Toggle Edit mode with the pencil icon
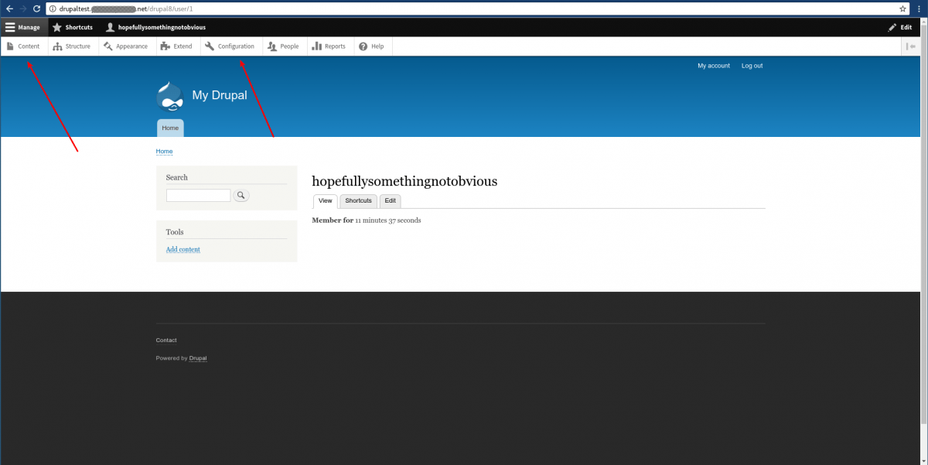The width and height of the screenshot is (928, 465). 892,26
